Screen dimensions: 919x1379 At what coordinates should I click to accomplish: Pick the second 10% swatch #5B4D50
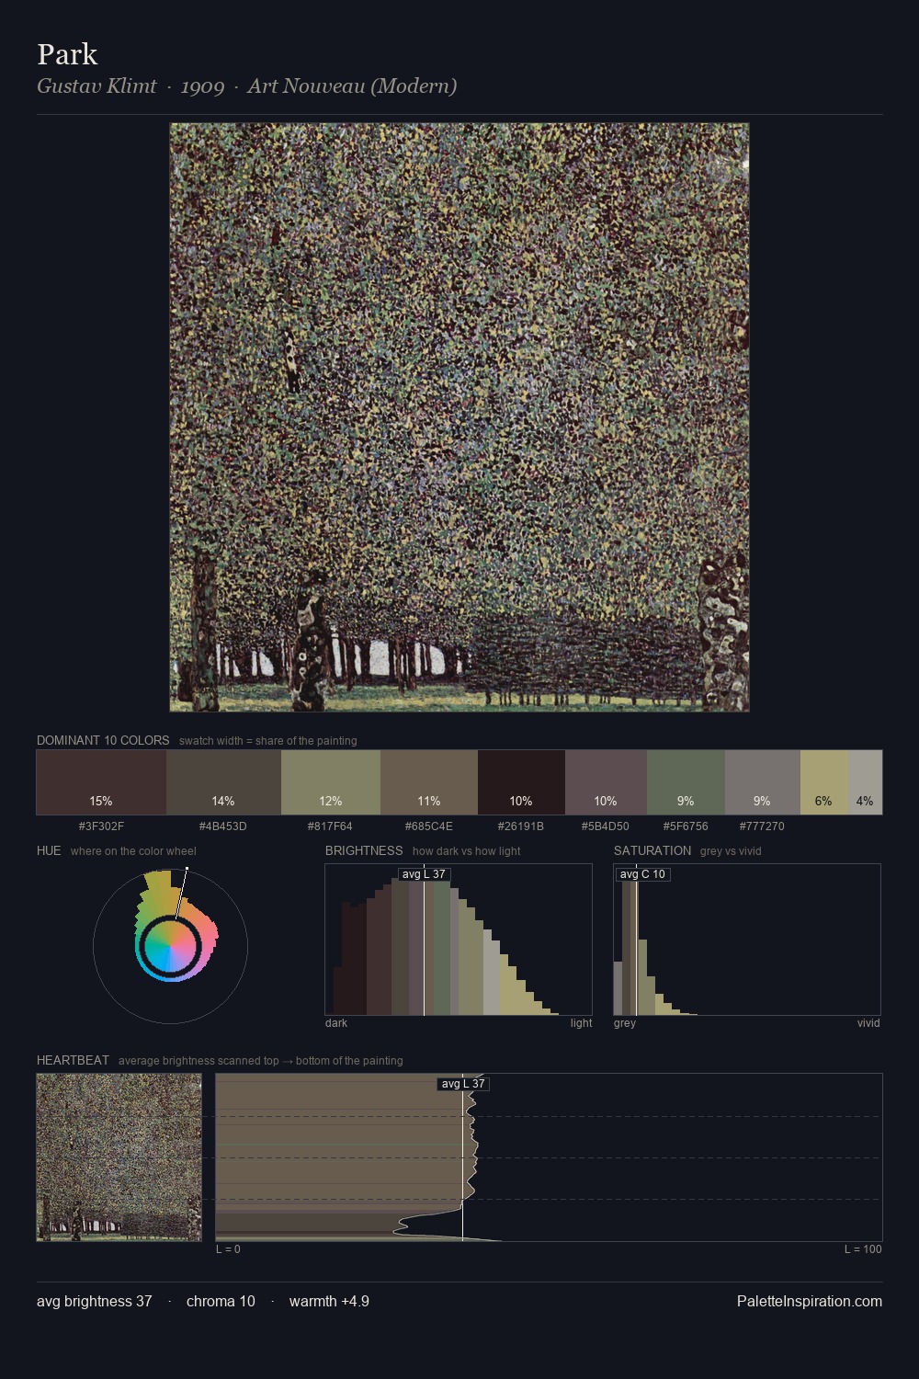(x=606, y=782)
